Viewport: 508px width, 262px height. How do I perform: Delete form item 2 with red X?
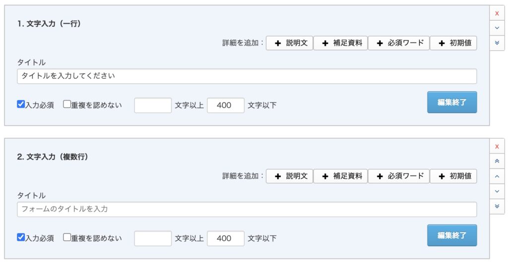497,146
